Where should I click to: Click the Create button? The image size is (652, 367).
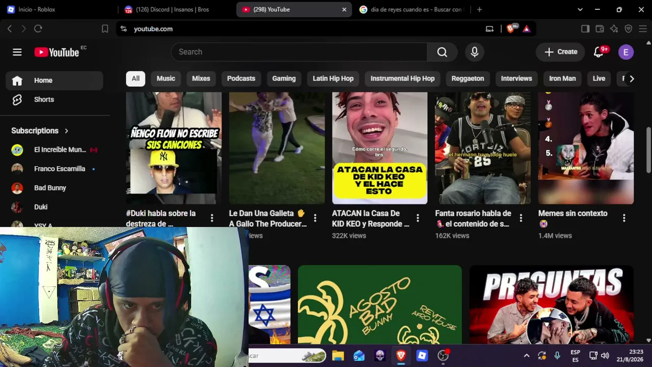pos(561,52)
